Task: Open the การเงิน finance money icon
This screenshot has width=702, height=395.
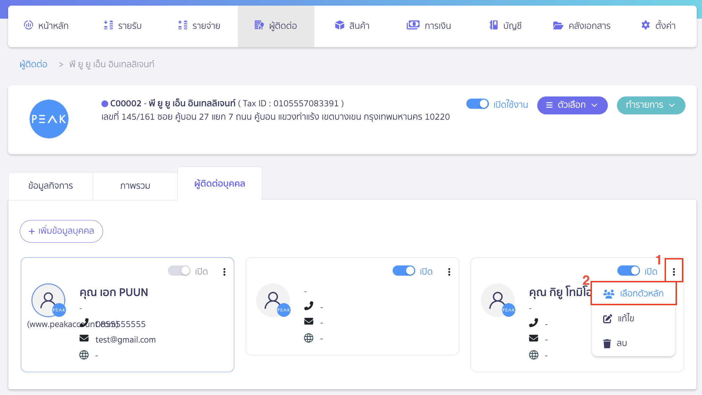Action: 413,25
